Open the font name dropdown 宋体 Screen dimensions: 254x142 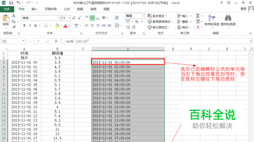59,18
